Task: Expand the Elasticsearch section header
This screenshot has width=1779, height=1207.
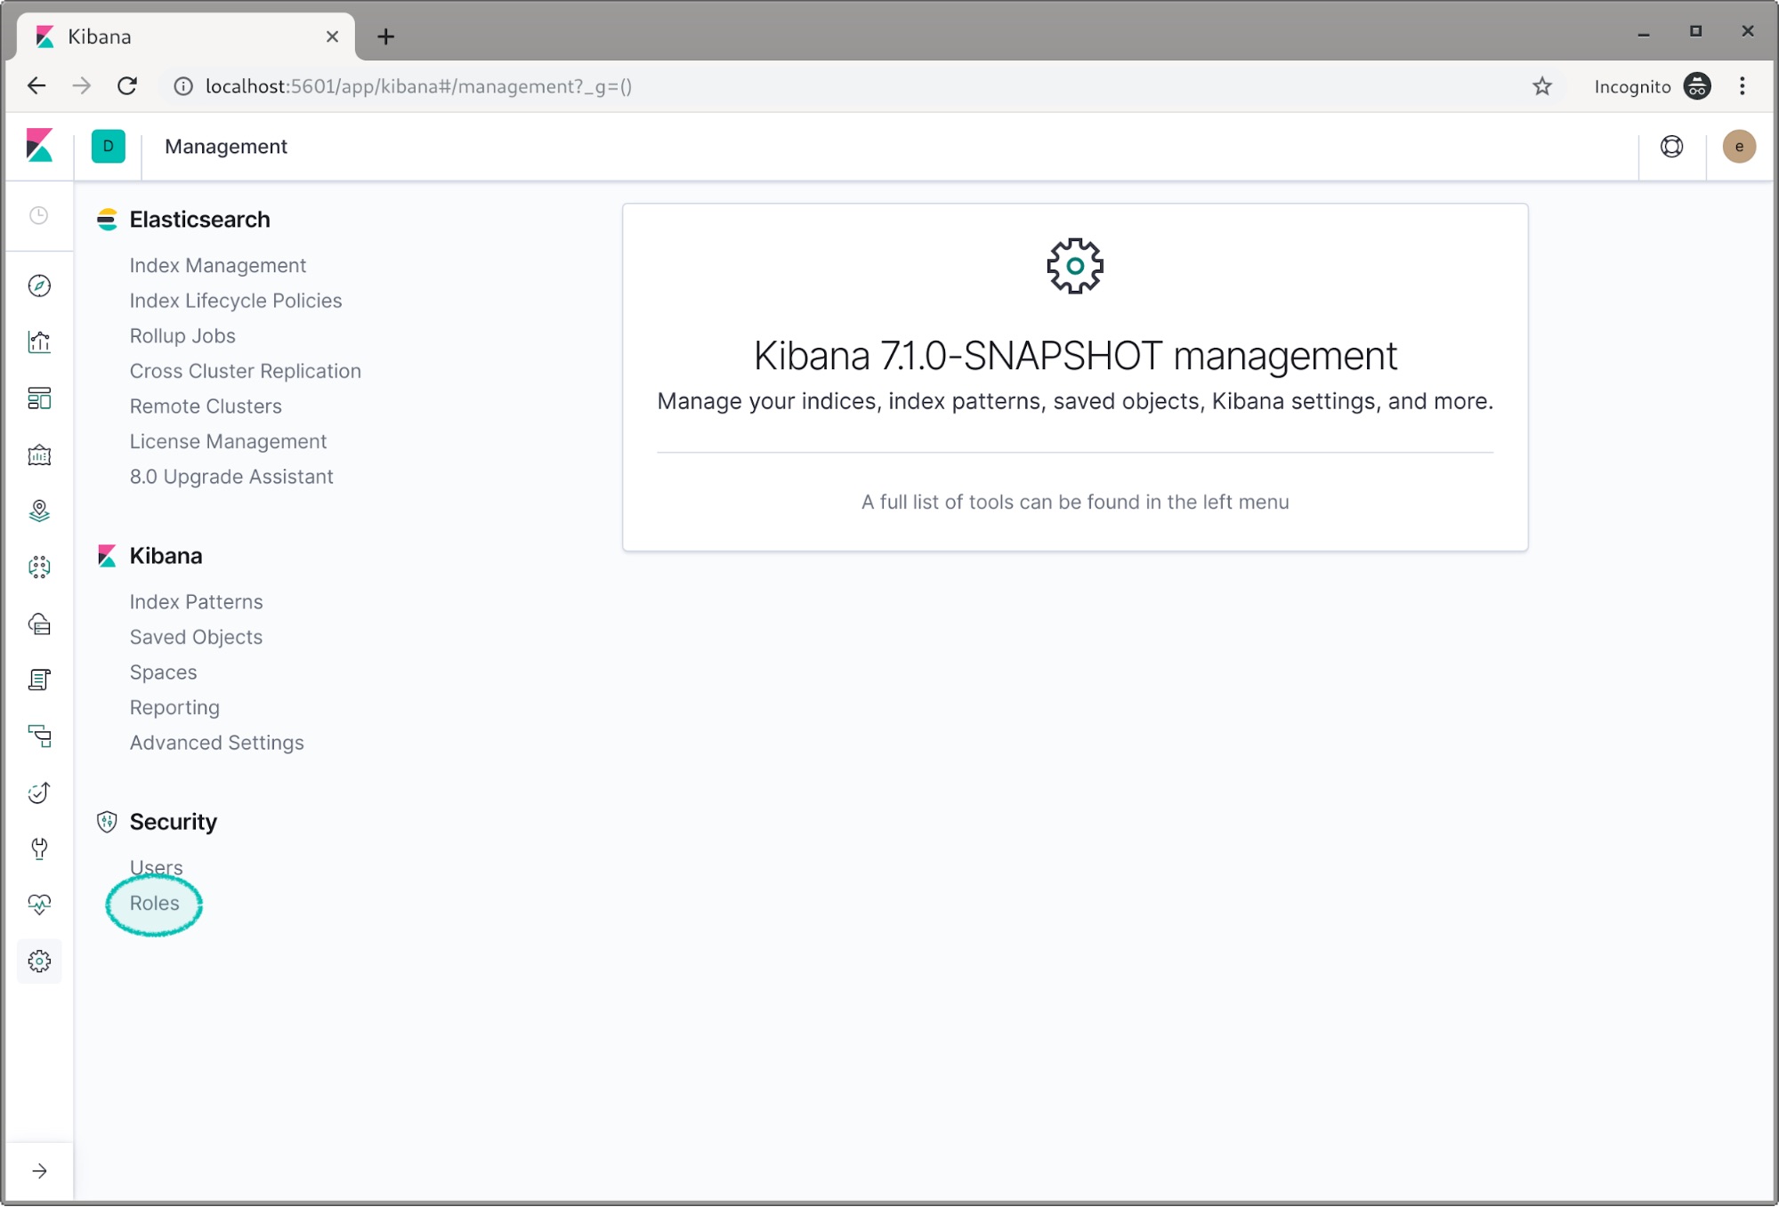Action: [199, 220]
